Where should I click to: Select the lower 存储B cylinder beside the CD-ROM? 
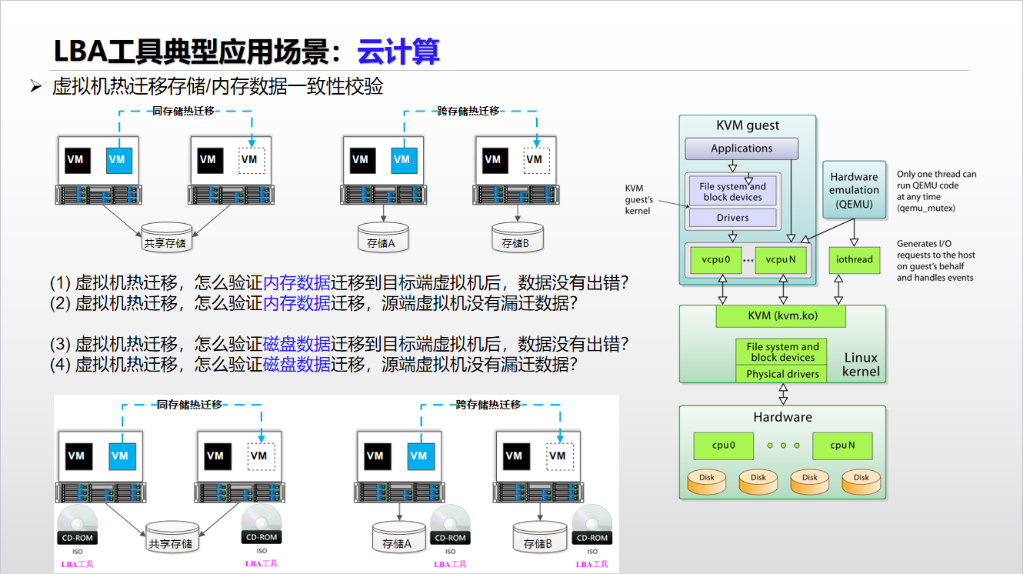(538, 539)
